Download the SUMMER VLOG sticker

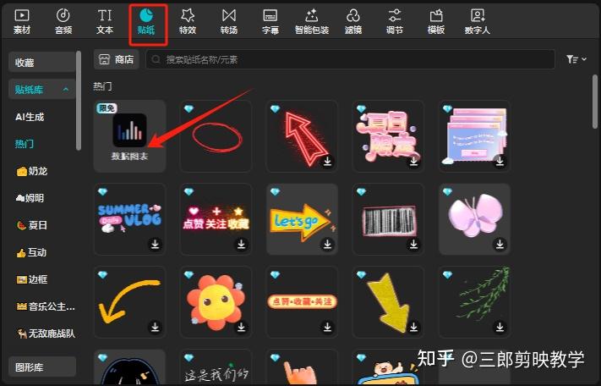(x=155, y=244)
